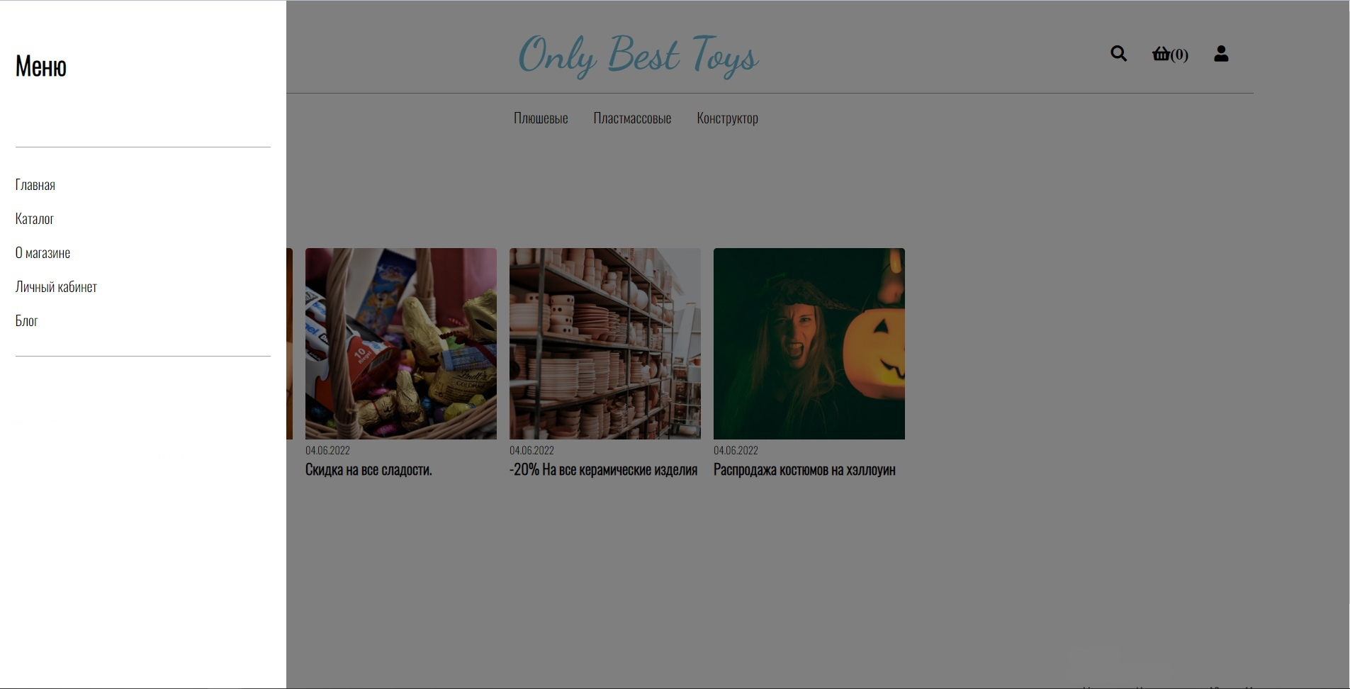
Task: Open article Распродажа костюмов на хэллоуин
Action: pos(804,470)
